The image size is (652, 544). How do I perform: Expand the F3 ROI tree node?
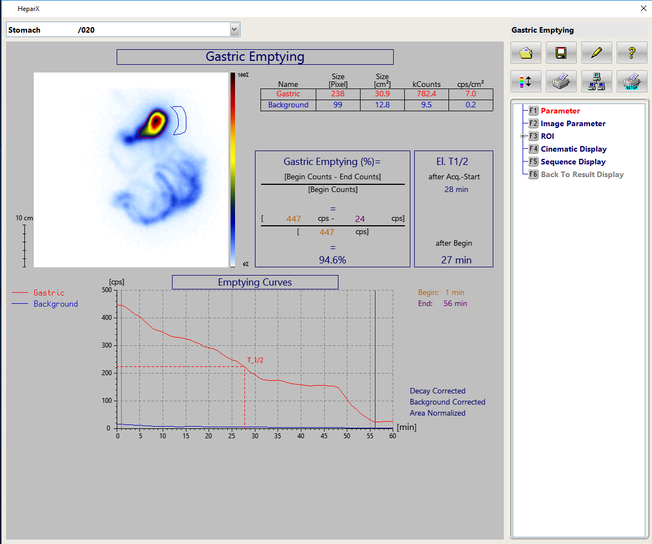coord(523,136)
